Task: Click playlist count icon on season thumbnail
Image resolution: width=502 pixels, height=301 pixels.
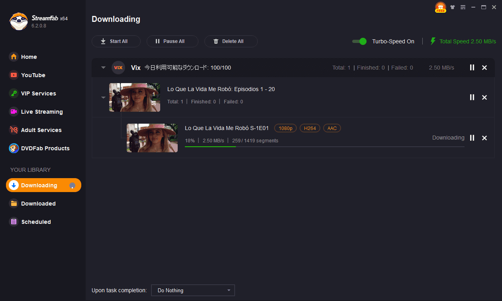Action: [x=153, y=103]
